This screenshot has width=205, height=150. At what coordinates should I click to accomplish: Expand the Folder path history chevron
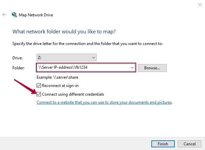tap(132, 68)
